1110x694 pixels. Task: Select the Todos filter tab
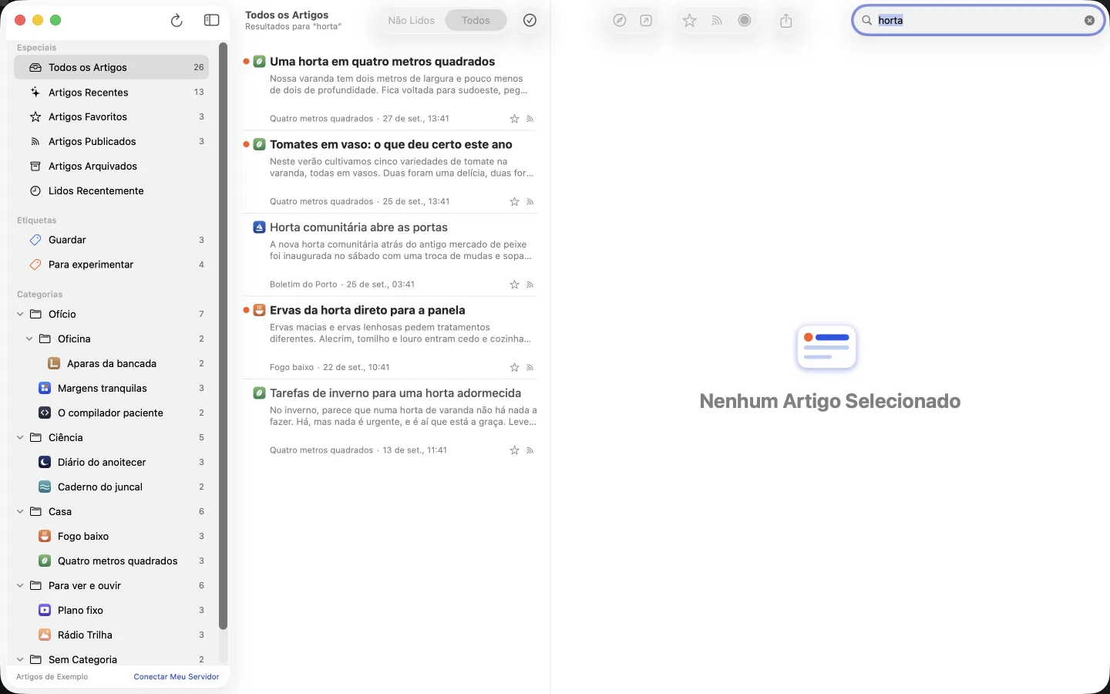pos(476,21)
